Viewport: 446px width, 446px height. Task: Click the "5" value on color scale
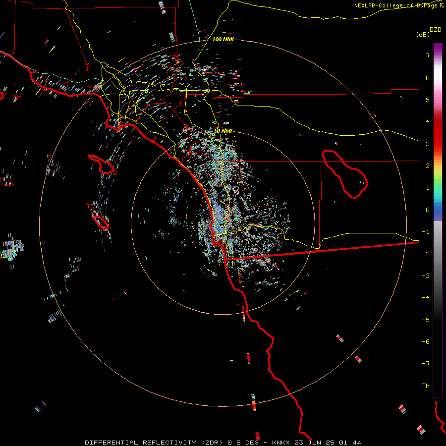coord(428,100)
